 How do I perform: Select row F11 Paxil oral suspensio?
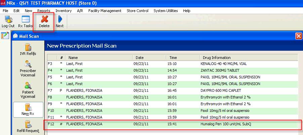click(173, 117)
